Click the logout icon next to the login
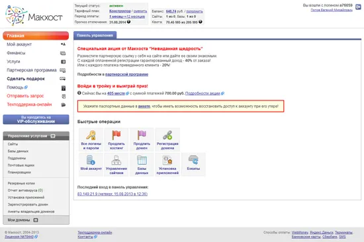Screen dimensions: 364x242 click(x=358, y=7)
